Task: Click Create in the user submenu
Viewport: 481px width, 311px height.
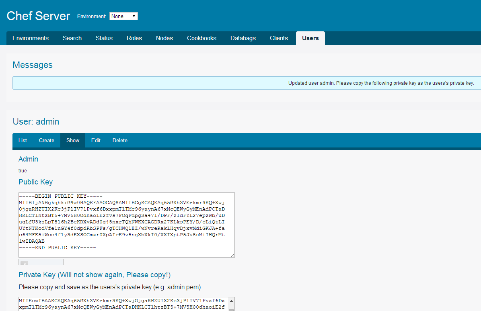Action: tap(47, 140)
